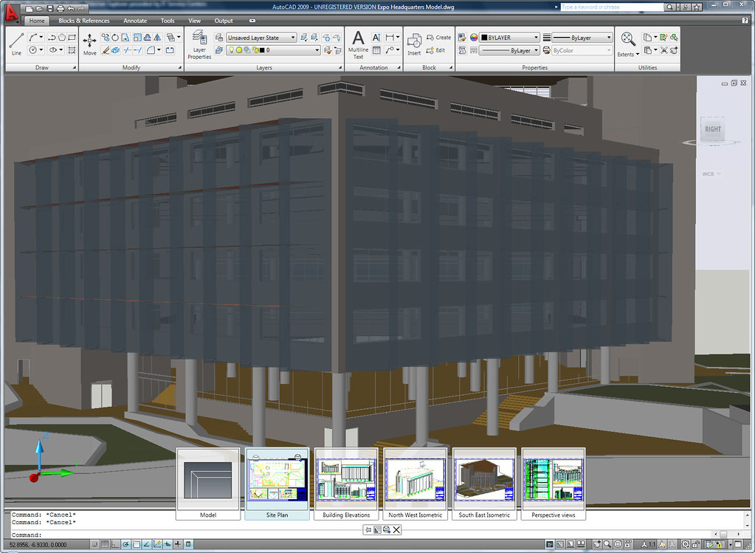755x553 pixels.
Task: Switch to the View ribbon tab
Action: pyautogui.click(x=195, y=21)
